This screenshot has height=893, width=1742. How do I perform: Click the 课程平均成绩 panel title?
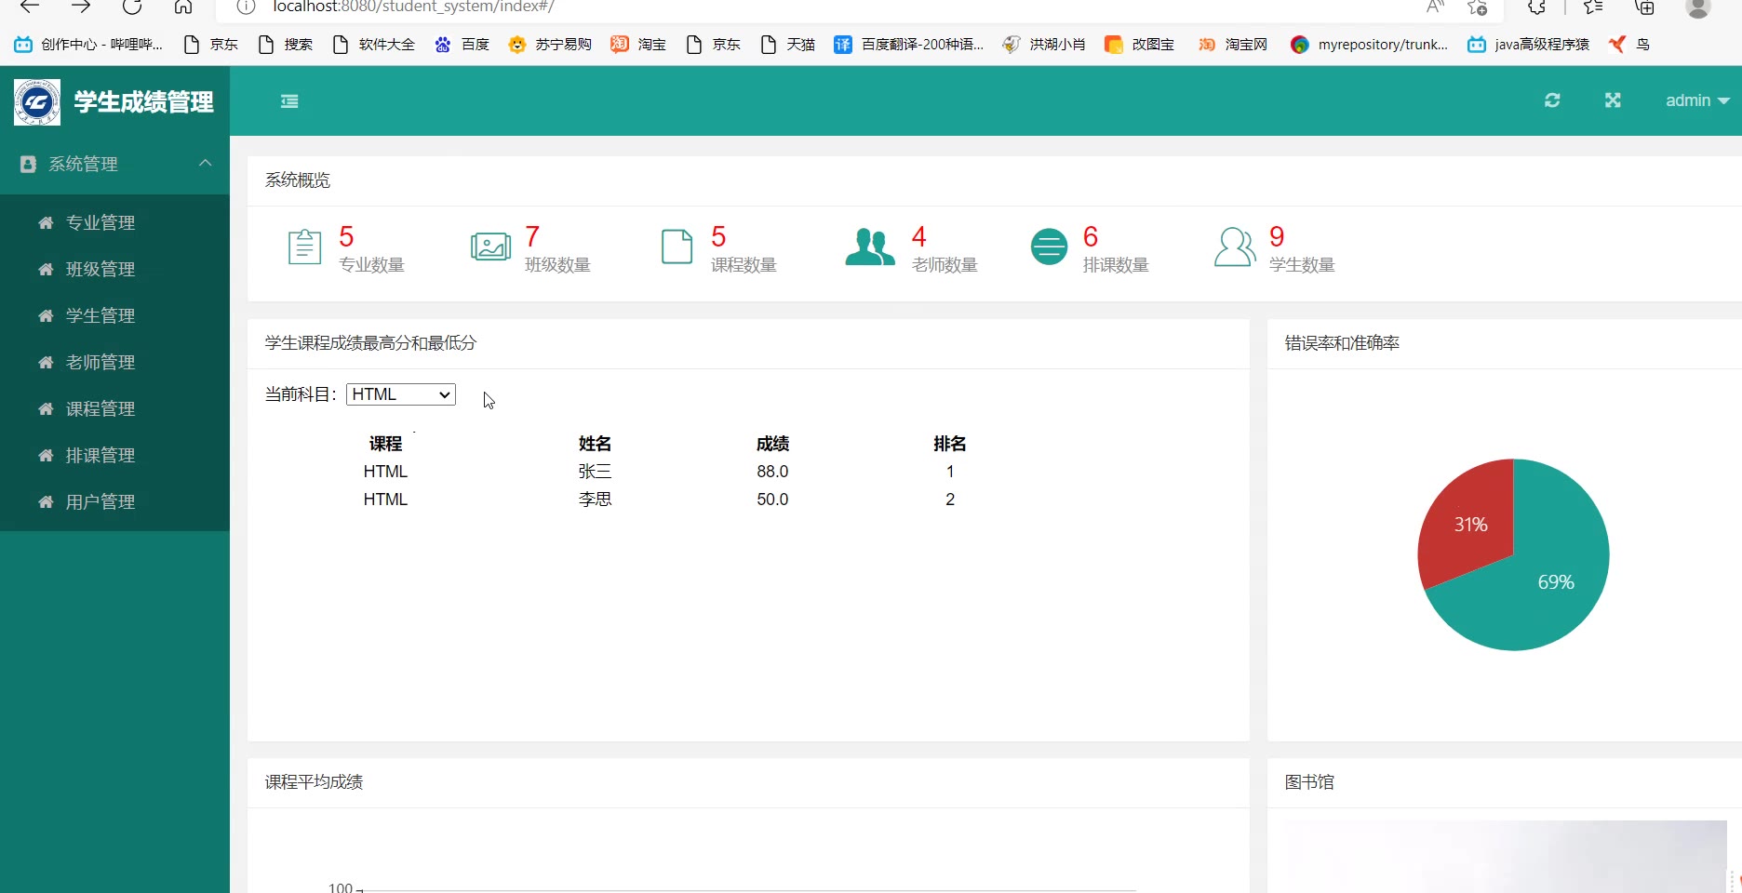point(314,782)
